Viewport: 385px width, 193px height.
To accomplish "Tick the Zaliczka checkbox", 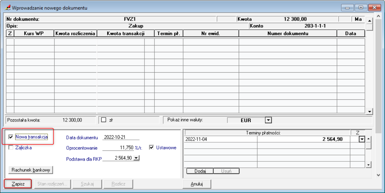I will (x=11, y=148).
